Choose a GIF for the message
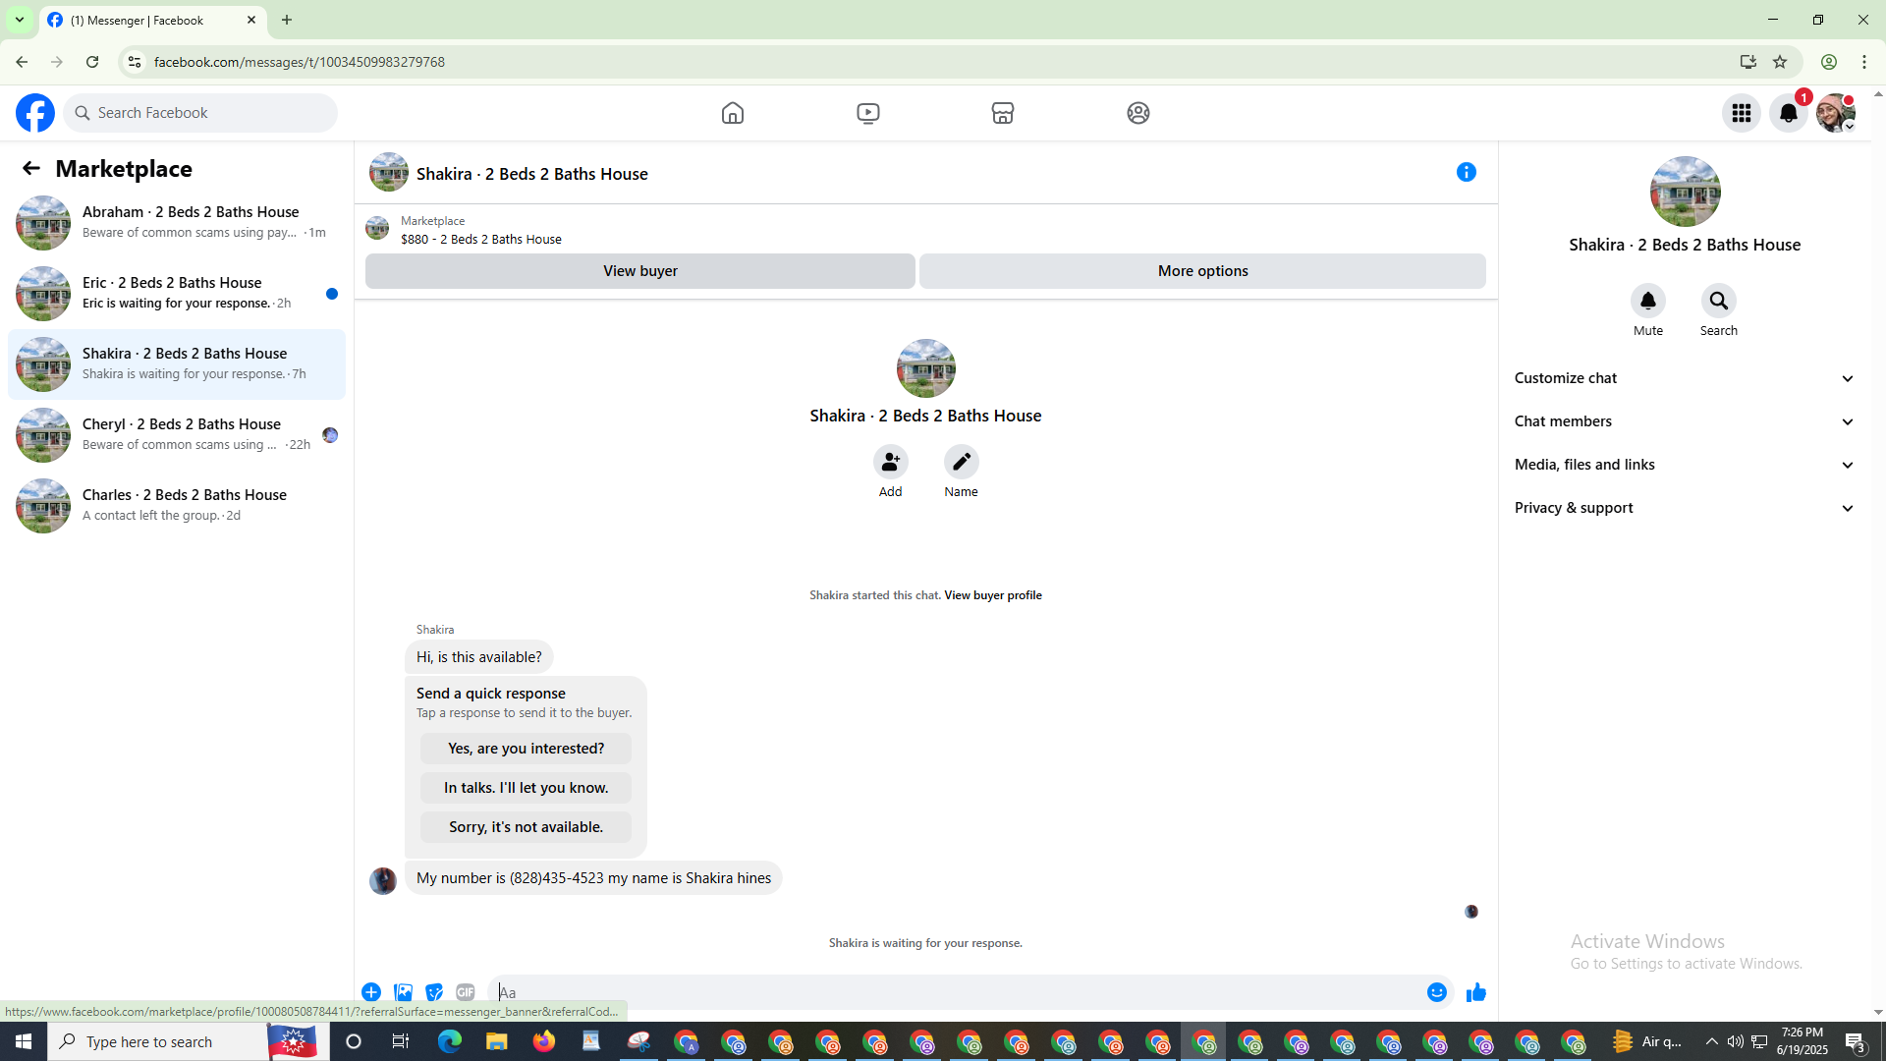Image resolution: width=1886 pixels, height=1061 pixels. point(466,992)
